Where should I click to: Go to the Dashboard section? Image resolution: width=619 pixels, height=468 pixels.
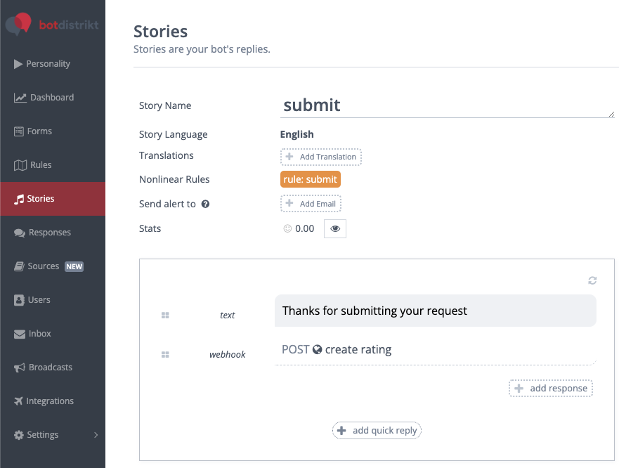(51, 98)
